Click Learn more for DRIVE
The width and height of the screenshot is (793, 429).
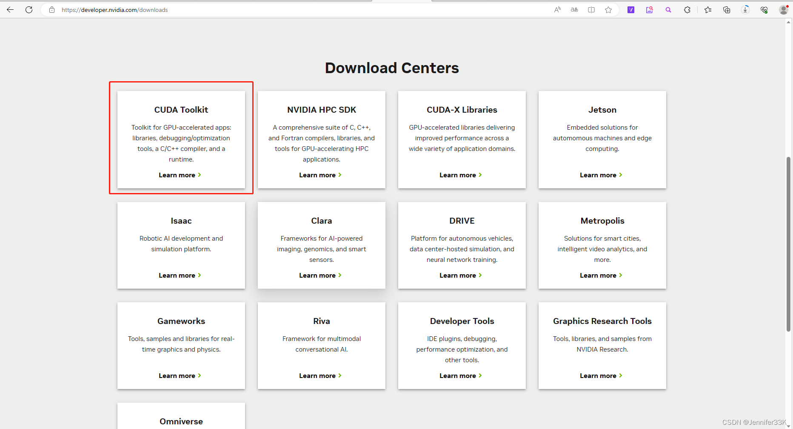(461, 276)
